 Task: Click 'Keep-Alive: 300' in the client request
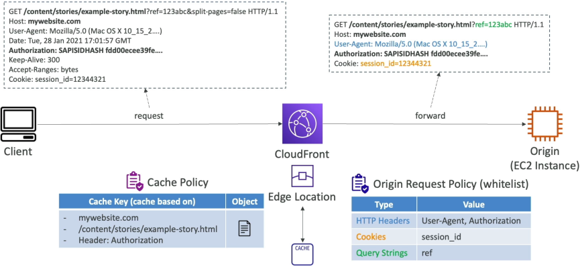(x=34, y=60)
